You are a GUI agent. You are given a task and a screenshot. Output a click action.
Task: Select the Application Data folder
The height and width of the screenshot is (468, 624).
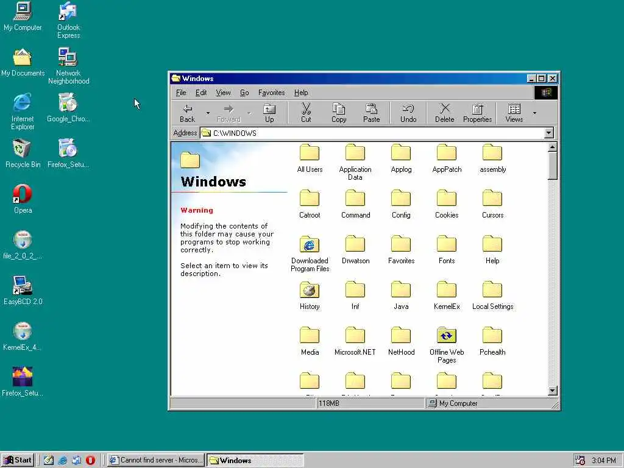click(x=355, y=162)
